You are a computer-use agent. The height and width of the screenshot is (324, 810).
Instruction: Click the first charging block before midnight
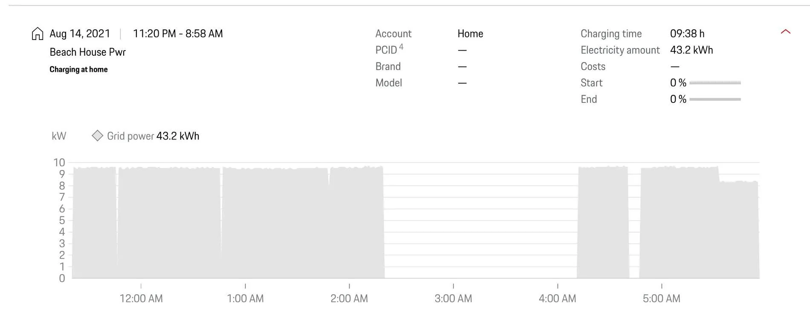(x=95, y=222)
